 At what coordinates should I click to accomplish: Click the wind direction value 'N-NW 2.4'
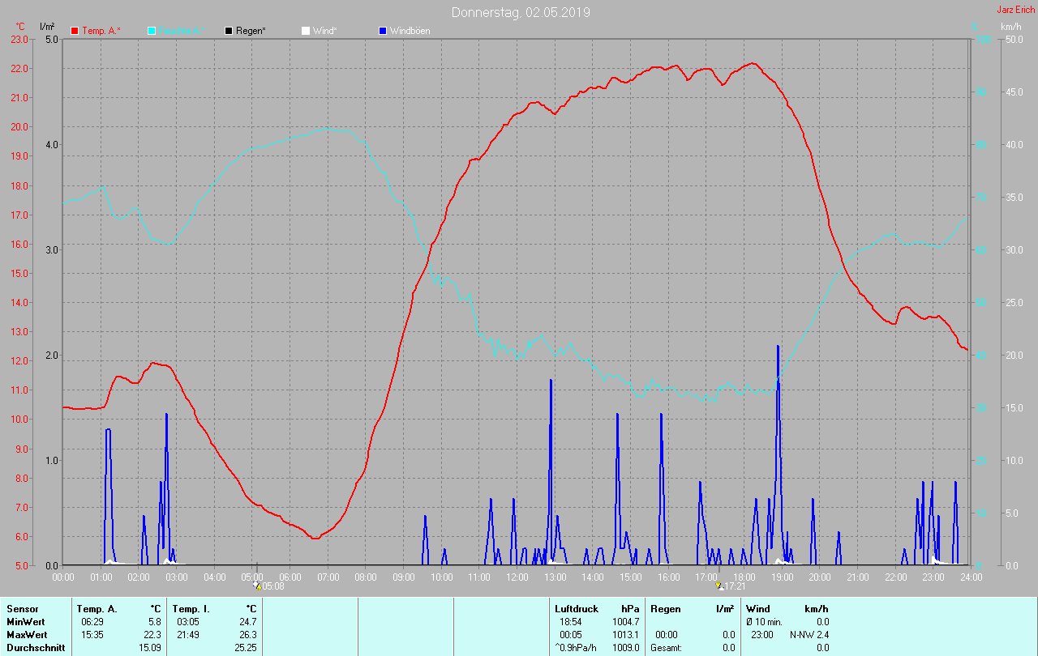(x=809, y=635)
